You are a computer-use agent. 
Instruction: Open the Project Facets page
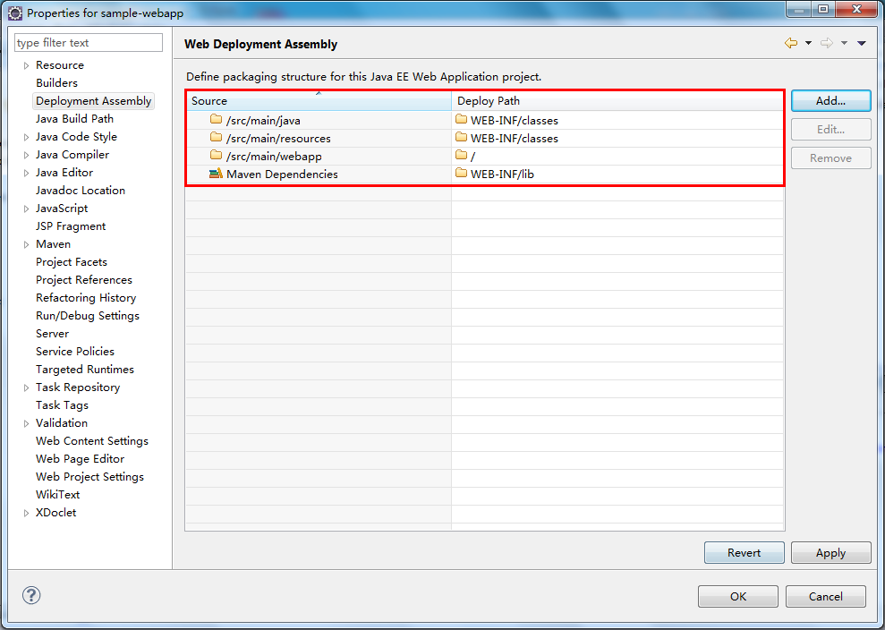[x=71, y=262]
